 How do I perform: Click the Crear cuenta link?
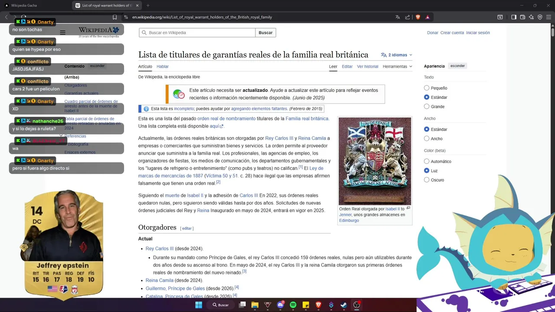coord(452,32)
